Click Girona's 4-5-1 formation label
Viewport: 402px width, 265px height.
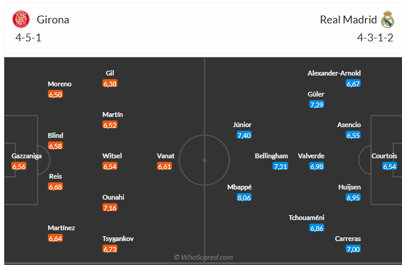pyautogui.click(x=28, y=38)
